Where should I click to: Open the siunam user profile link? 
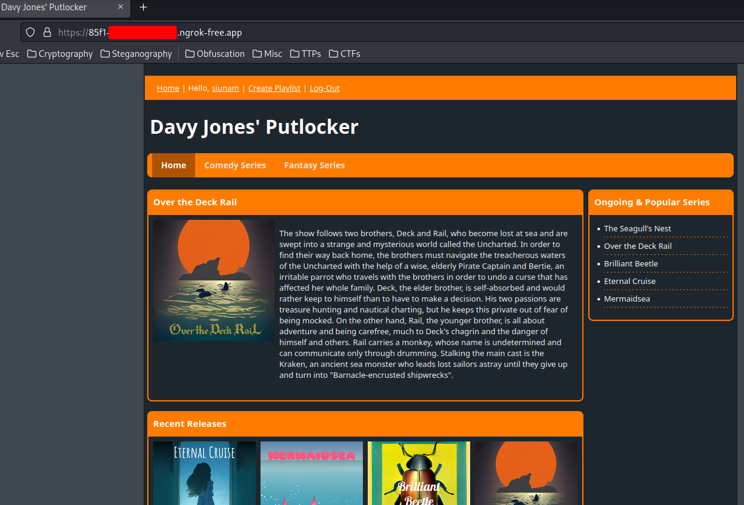click(x=225, y=88)
